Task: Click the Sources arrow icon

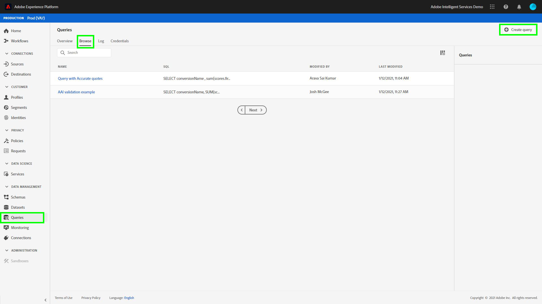Action: coord(6,64)
